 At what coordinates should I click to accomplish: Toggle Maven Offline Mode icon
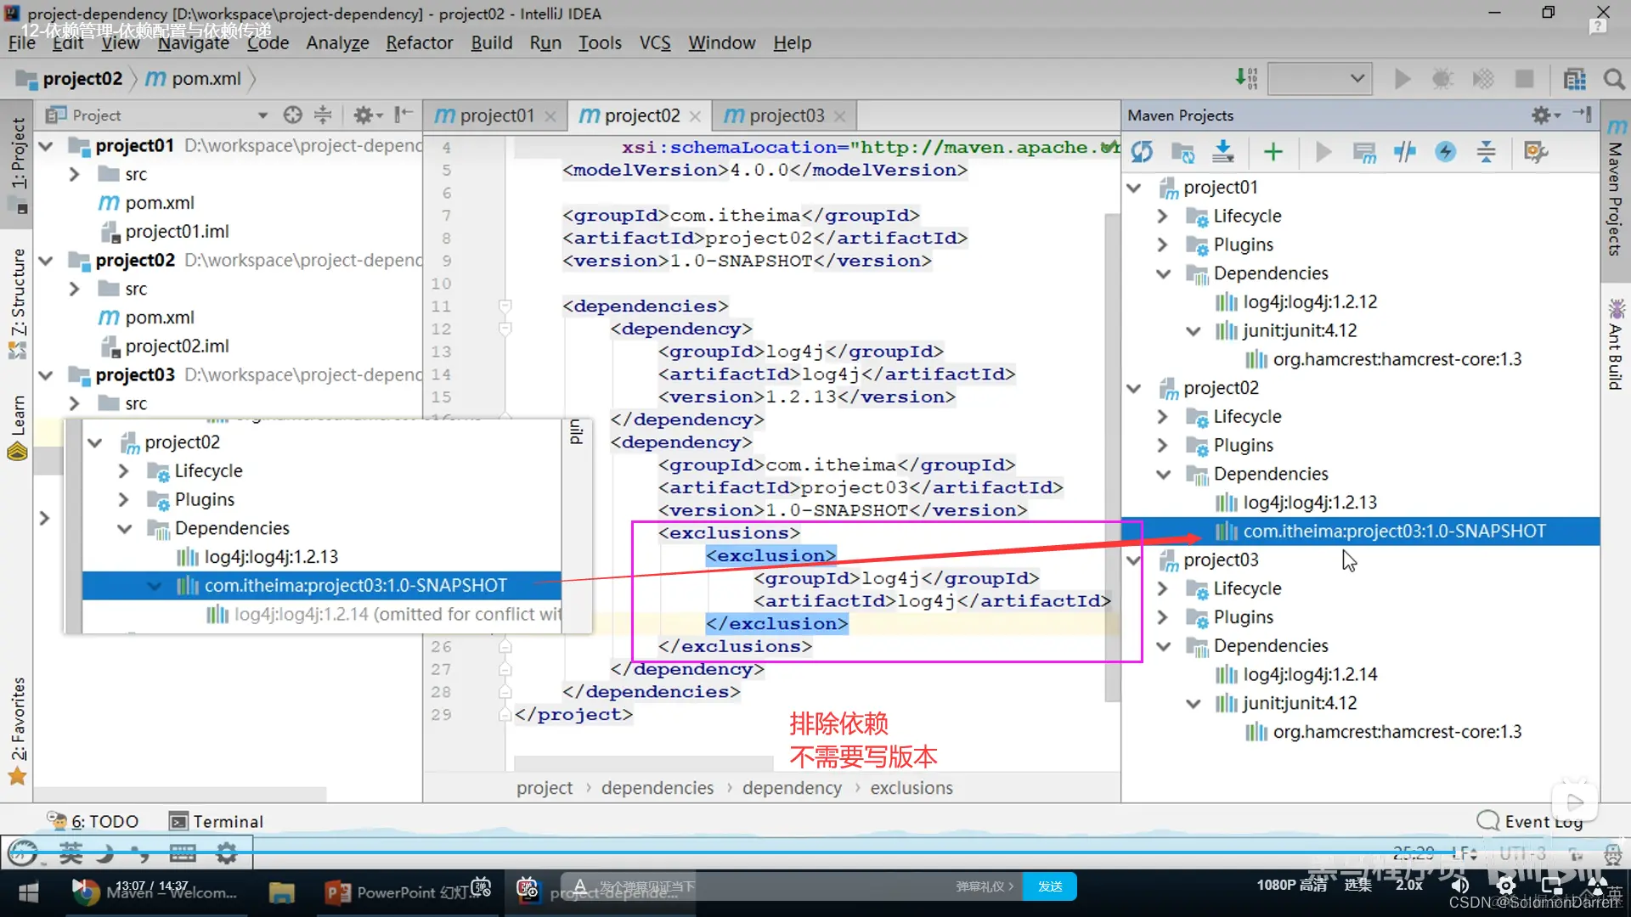click(x=1404, y=152)
